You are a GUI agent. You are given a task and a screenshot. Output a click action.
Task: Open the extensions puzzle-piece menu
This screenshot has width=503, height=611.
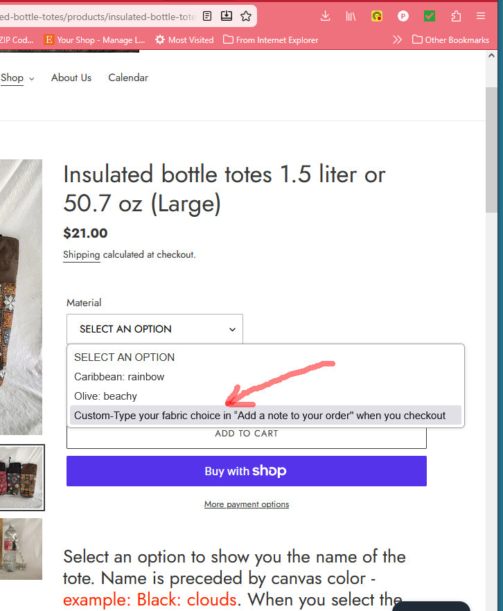456,16
